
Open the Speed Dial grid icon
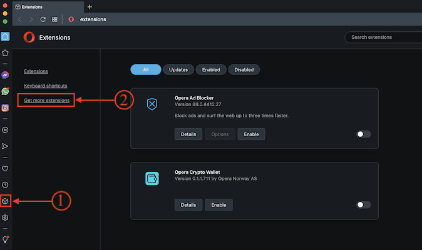[54, 19]
